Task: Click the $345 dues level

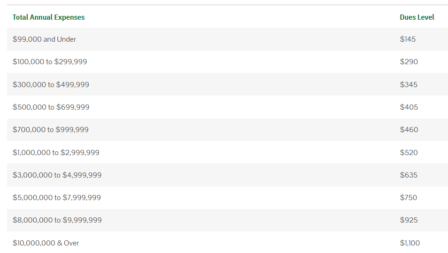Action: tap(409, 85)
